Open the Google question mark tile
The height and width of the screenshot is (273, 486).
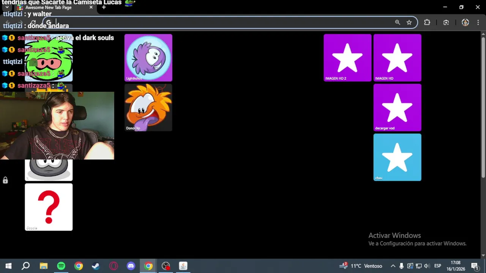[49, 207]
